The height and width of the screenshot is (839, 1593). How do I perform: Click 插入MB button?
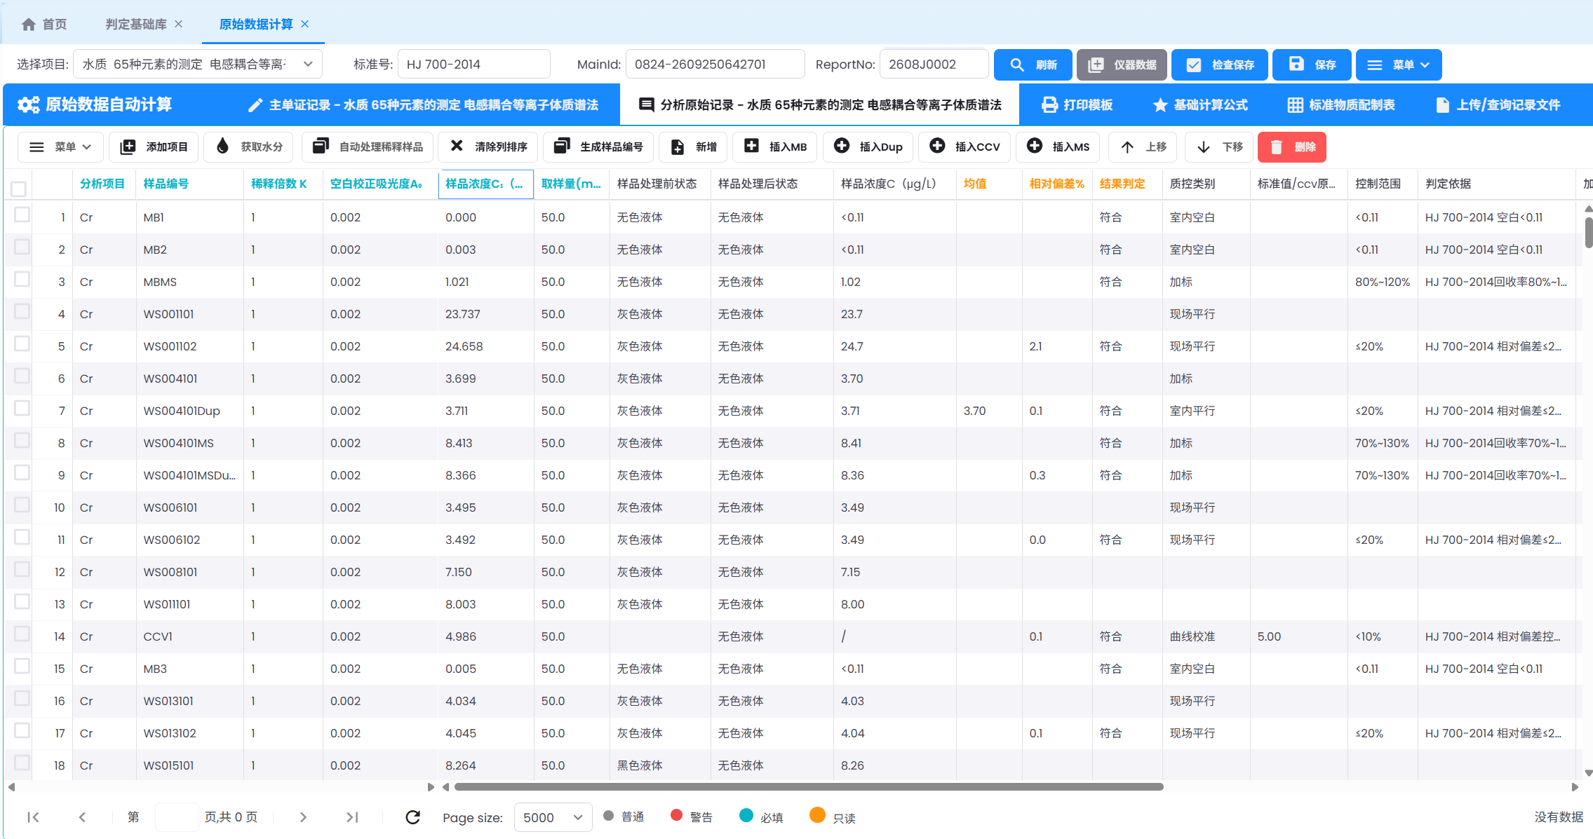(x=775, y=147)
